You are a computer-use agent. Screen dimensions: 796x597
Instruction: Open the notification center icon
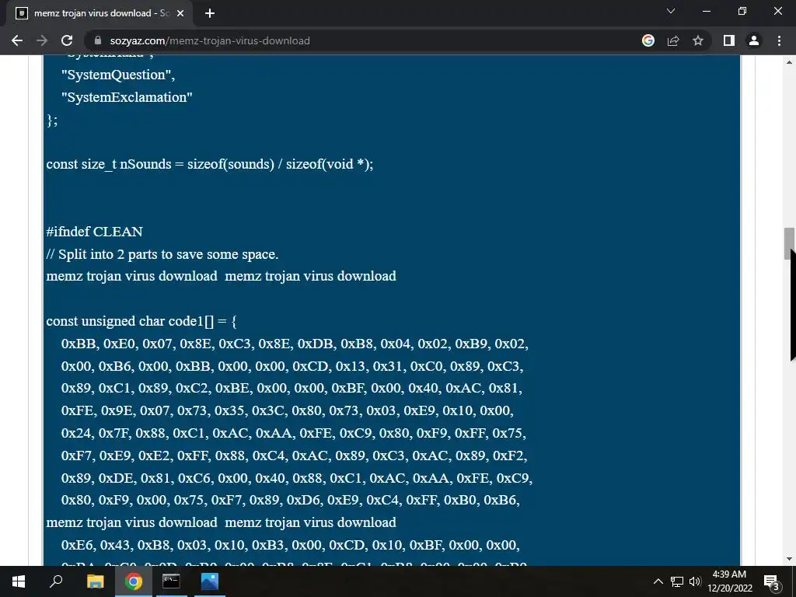[772, 581]
